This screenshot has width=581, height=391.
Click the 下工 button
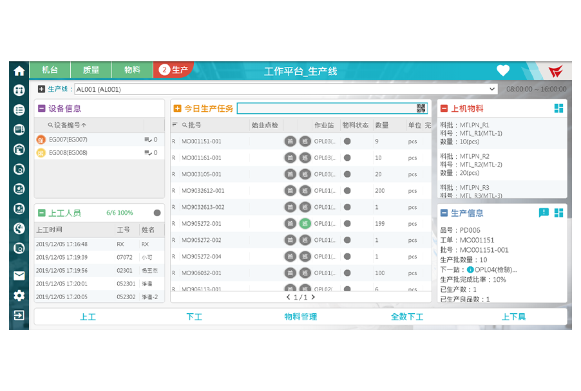(x=194, y=316)
